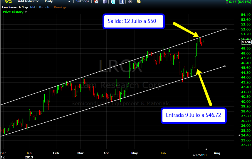252x159 pixels.
Task: Click the LRCX ticker symbol field
Action: (x=7, y=2)
